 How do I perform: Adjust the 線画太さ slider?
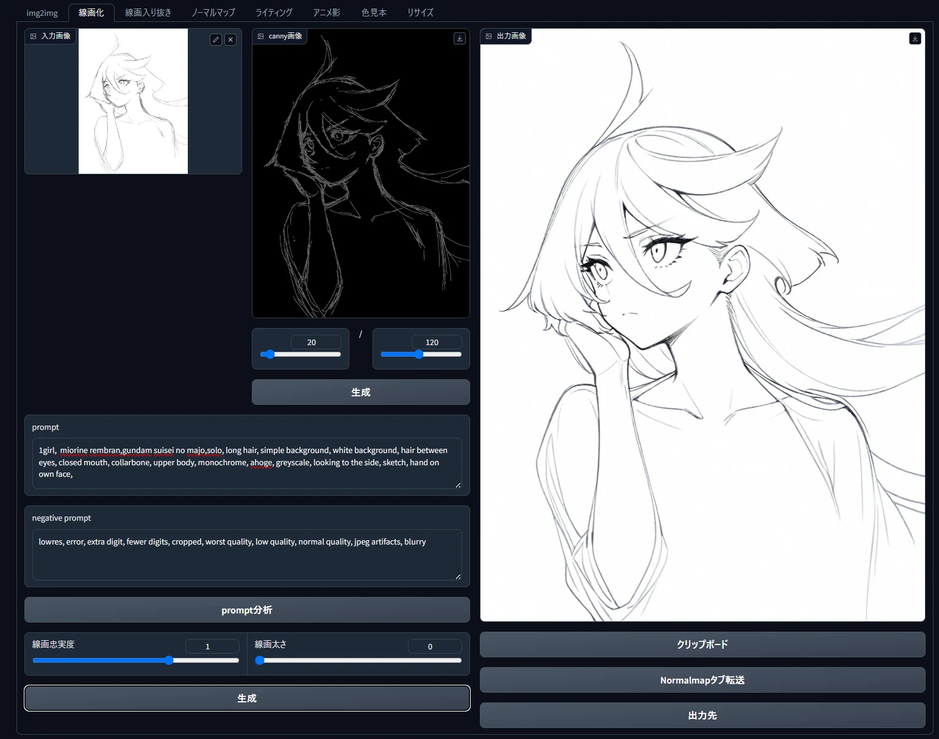point(359,660)
